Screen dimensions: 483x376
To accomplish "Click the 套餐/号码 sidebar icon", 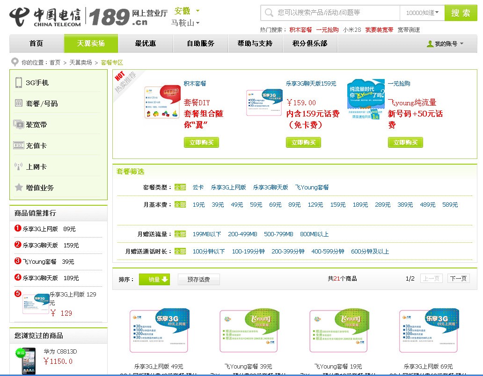I will coord(18,103).
